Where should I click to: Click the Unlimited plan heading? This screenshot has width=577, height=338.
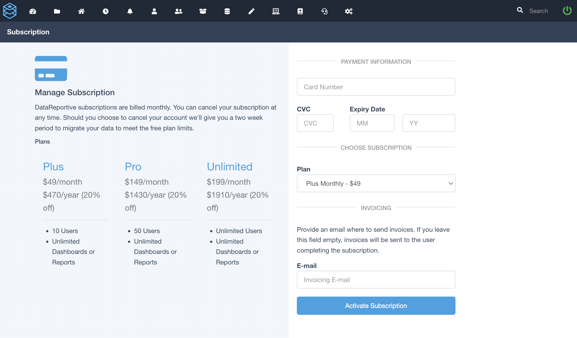coord(230,167)
